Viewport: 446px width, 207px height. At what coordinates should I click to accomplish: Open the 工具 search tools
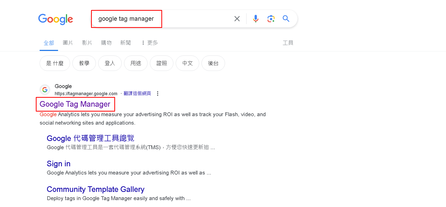point(288,43)
